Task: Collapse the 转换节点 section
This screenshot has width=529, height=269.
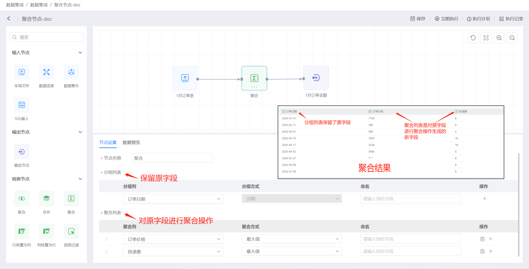Action: (80, 179)
